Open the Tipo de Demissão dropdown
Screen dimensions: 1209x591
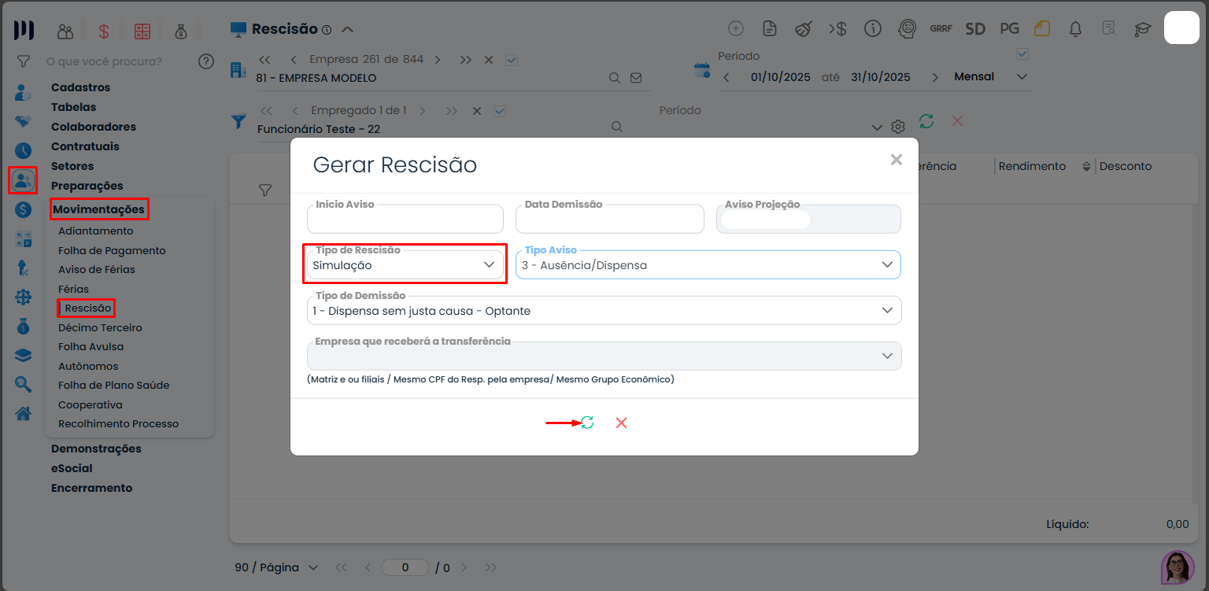pyautogui.click(x=604, y=311)
